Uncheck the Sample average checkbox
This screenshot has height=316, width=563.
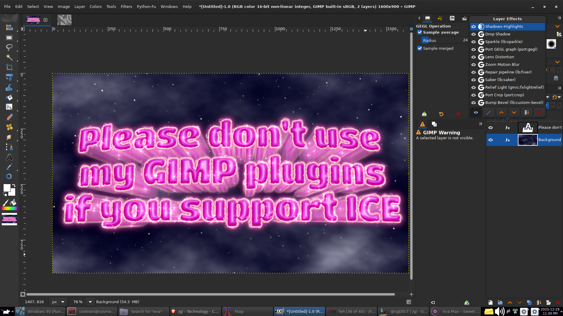(x=420, y=32)
